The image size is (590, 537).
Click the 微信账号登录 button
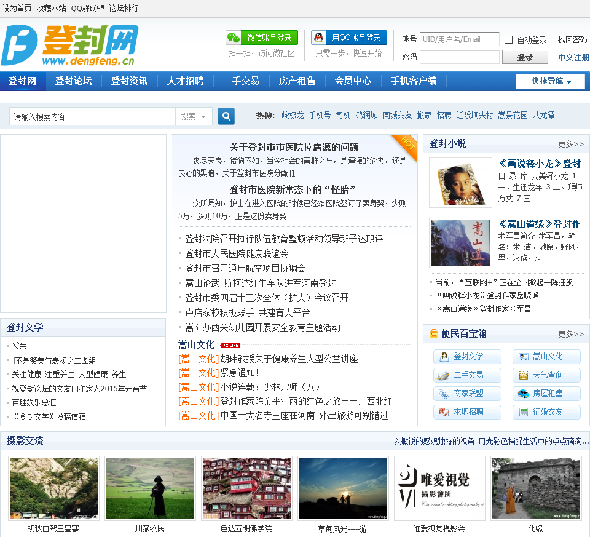pos(262,38)
